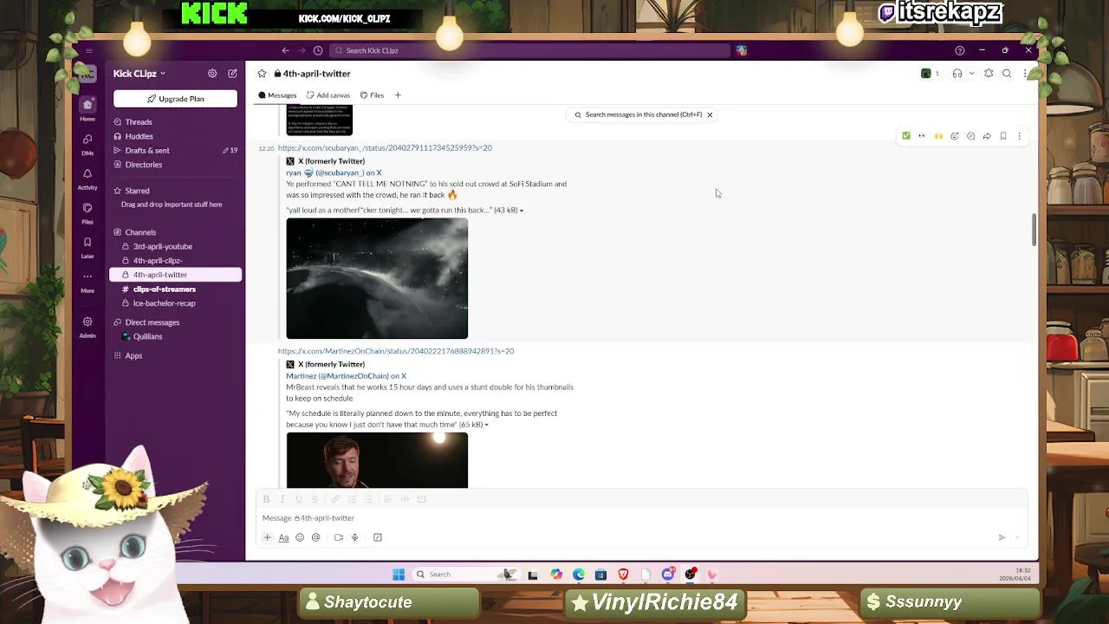Open the clips-of-streamers channel
Viewport: 1109px width, 624px height.
(164, 289)
